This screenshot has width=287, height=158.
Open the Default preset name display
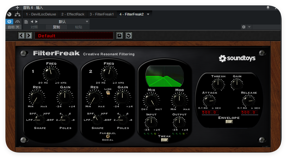[74, 36]
